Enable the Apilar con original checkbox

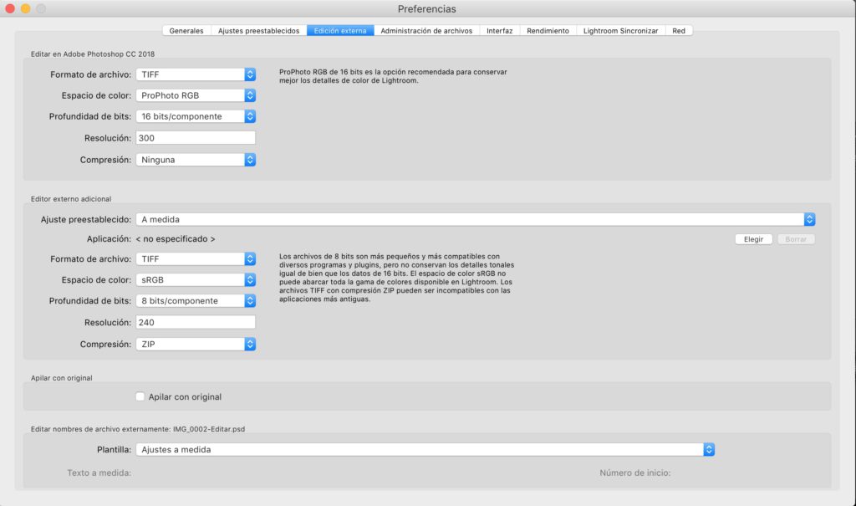pyautogui.click(x=140, y=396)
